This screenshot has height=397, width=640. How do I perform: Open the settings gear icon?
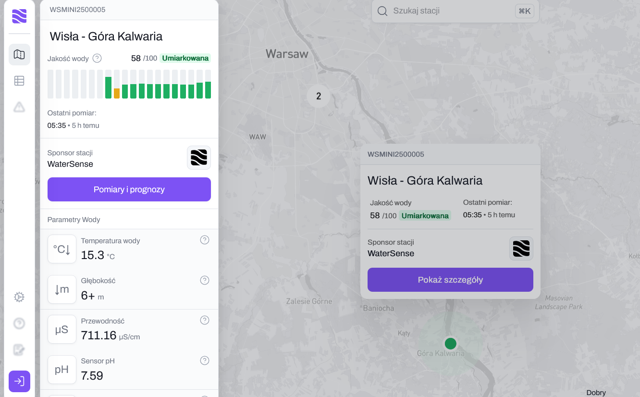(x=19, y=297)
